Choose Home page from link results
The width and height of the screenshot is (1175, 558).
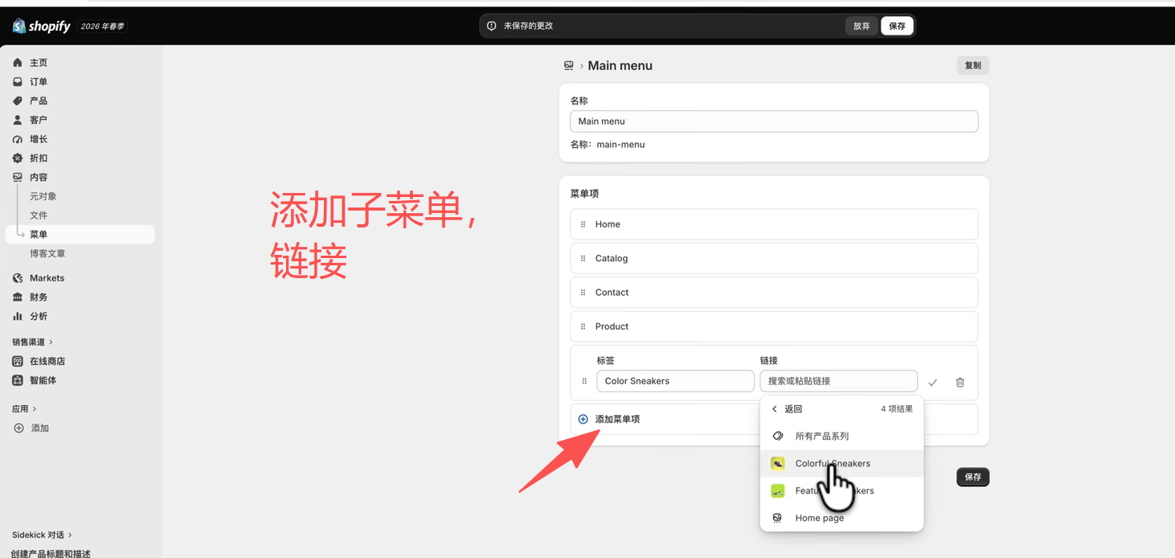click(x=841, y=519)
